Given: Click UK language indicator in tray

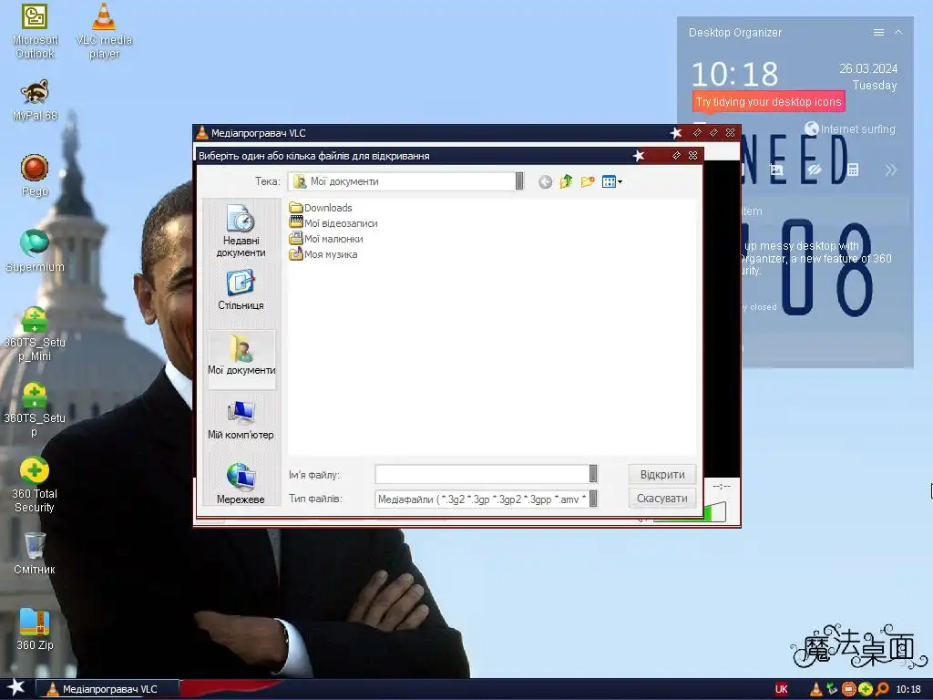Looking at the screenshot, I should [x=781, y=689].
